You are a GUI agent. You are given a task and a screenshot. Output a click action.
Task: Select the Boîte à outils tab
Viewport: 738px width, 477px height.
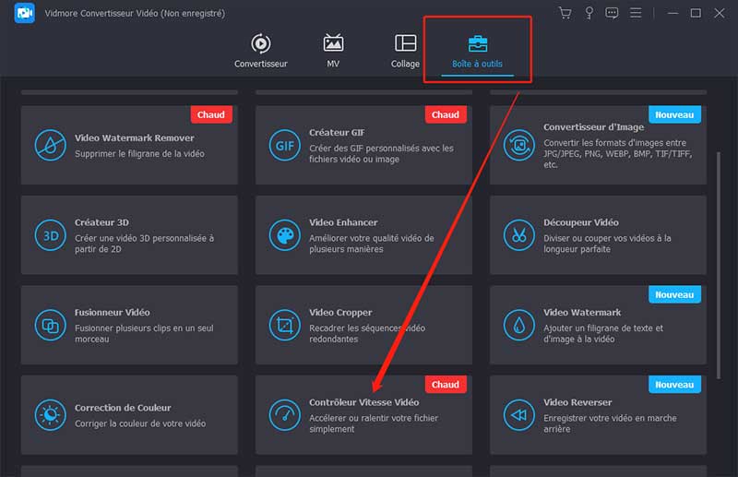tap(477, 51)
